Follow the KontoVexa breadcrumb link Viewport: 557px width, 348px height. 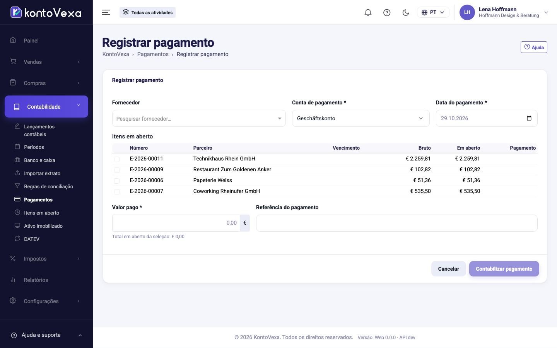click(116, 54)
